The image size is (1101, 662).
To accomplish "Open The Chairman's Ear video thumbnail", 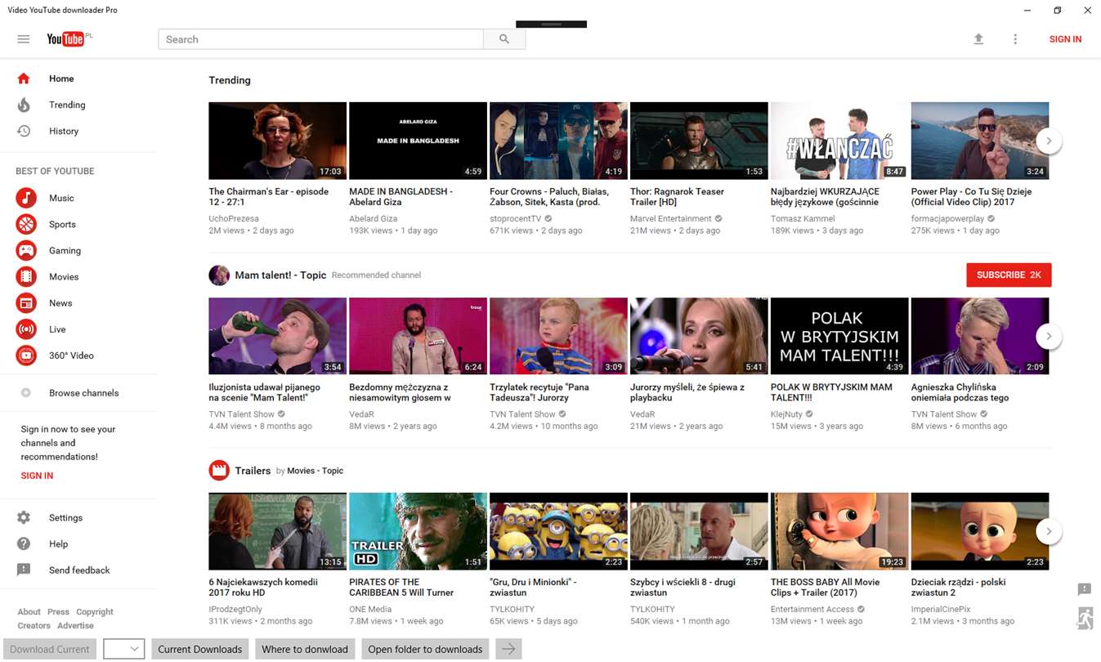I will pyautogui.click(x=278, y=141).
